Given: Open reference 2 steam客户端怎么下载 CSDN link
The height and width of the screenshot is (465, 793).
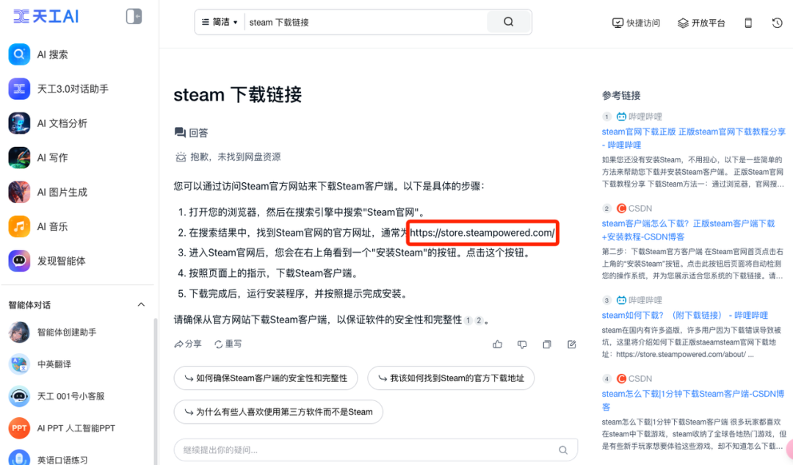Looking at the screenshot, I should click(x=688, y=230).
